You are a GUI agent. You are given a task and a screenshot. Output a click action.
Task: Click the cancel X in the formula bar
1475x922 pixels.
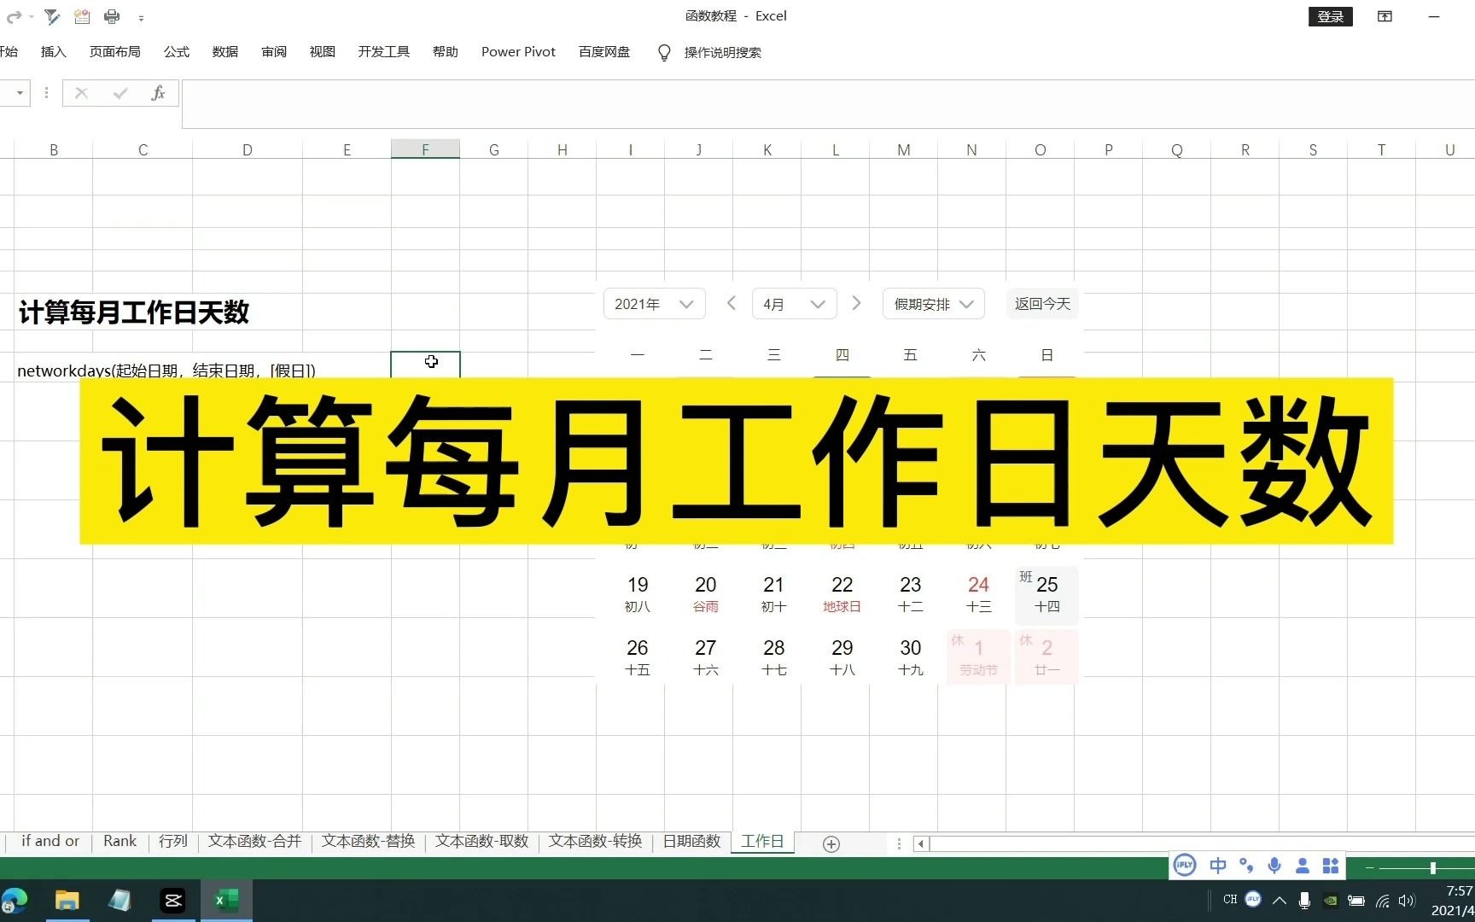click(81, 93)
